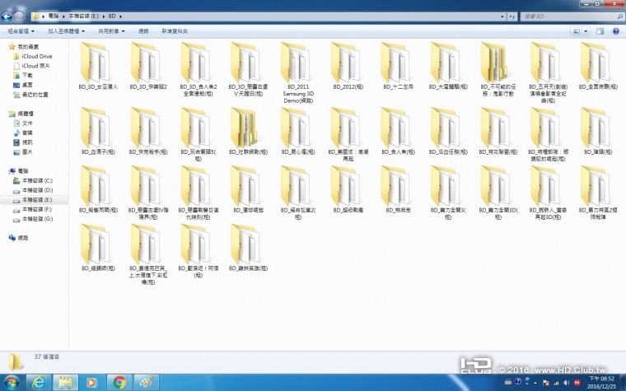This screenshot has width=626, height=391.
Task: Click into the search BD field
Action: [569, 16]
